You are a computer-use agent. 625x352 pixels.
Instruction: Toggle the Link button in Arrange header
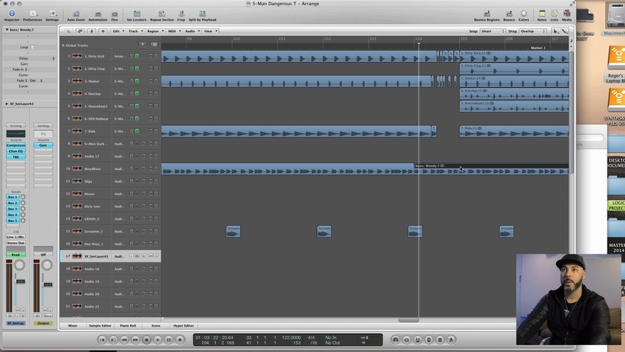[80, 31]
